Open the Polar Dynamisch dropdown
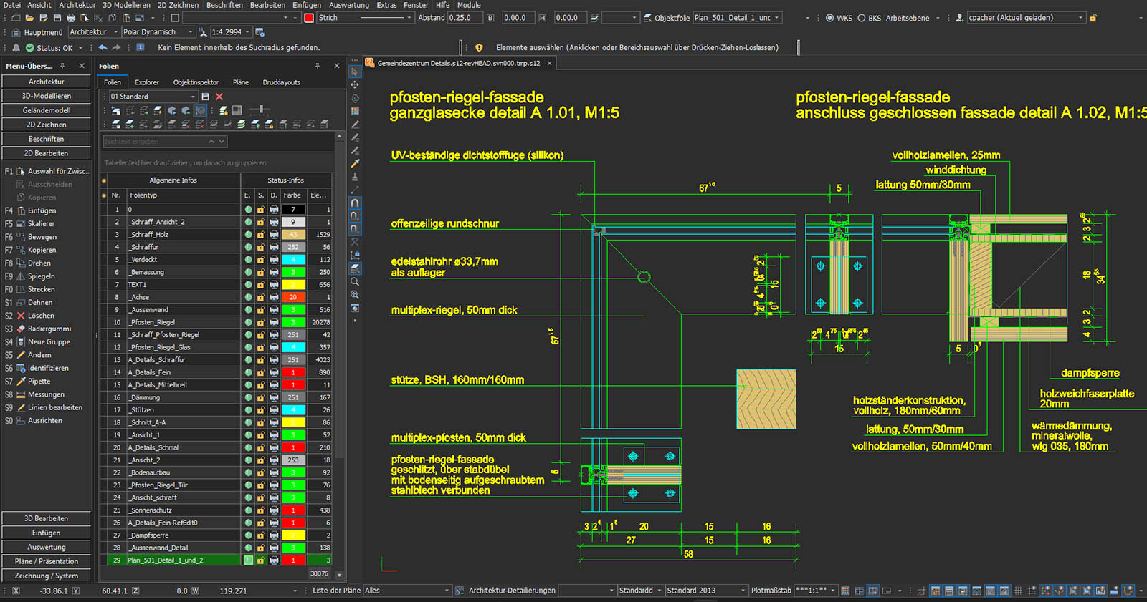The width and height of the screenshot is (1147, 602). click(191, 32)
